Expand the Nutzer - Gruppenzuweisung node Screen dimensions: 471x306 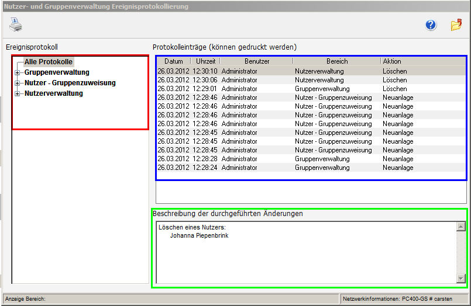click(18, 83)
